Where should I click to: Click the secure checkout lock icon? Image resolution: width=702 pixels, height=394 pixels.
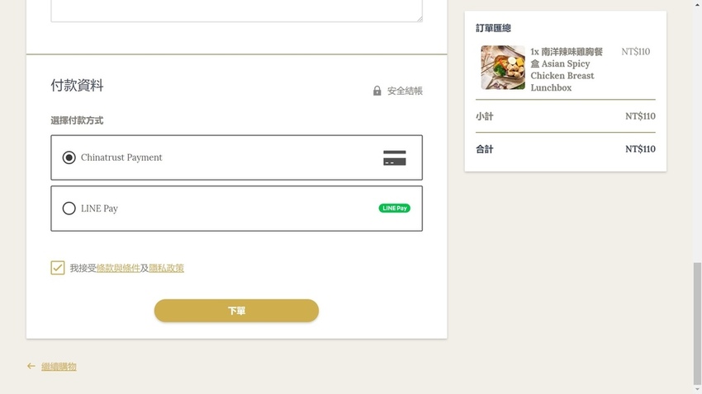tap(377, 91)
